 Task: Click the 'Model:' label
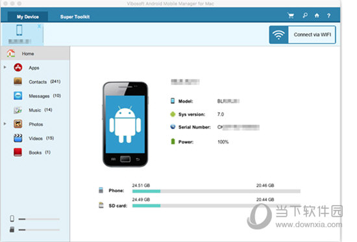(186, 101)
